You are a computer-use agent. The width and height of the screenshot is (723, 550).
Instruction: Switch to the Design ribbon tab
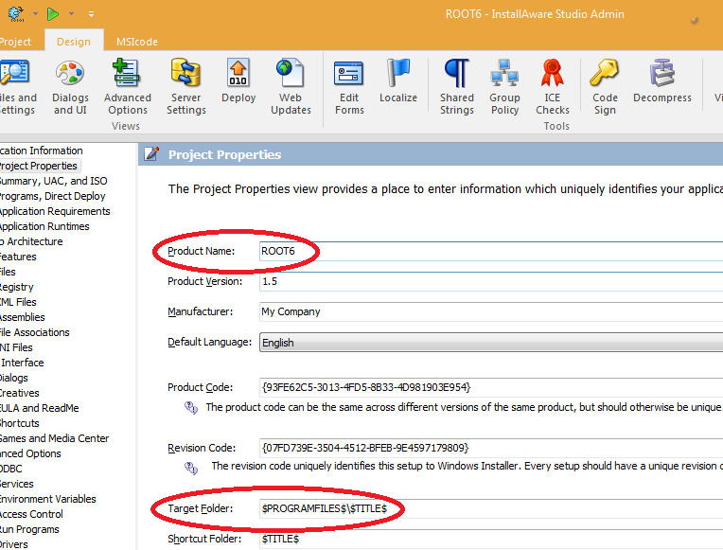point(74,42)
